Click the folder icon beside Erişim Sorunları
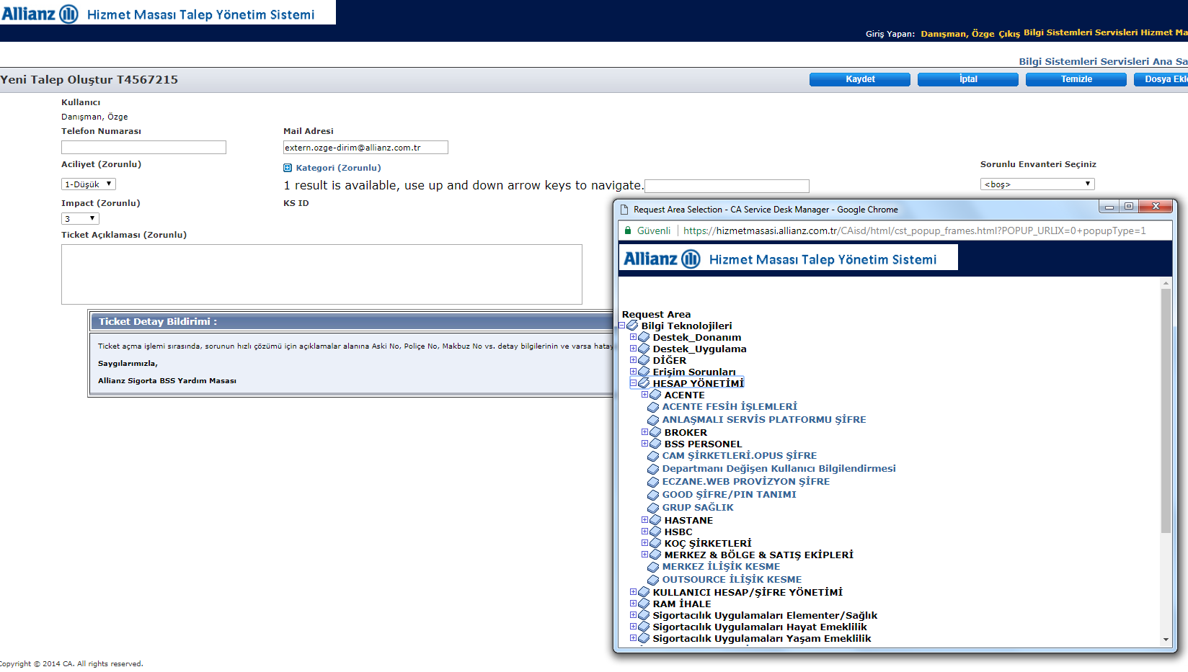This screenshot has width=1188, height=672. [x=644, y=372]
